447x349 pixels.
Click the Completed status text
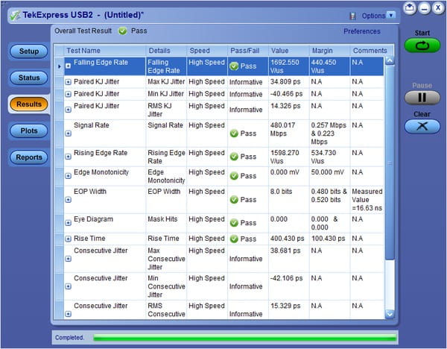click(69, 338)
